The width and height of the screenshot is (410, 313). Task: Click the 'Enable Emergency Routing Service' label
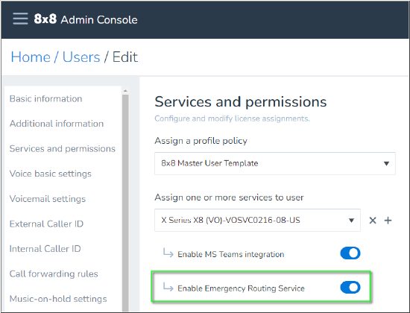pos(241,288)
